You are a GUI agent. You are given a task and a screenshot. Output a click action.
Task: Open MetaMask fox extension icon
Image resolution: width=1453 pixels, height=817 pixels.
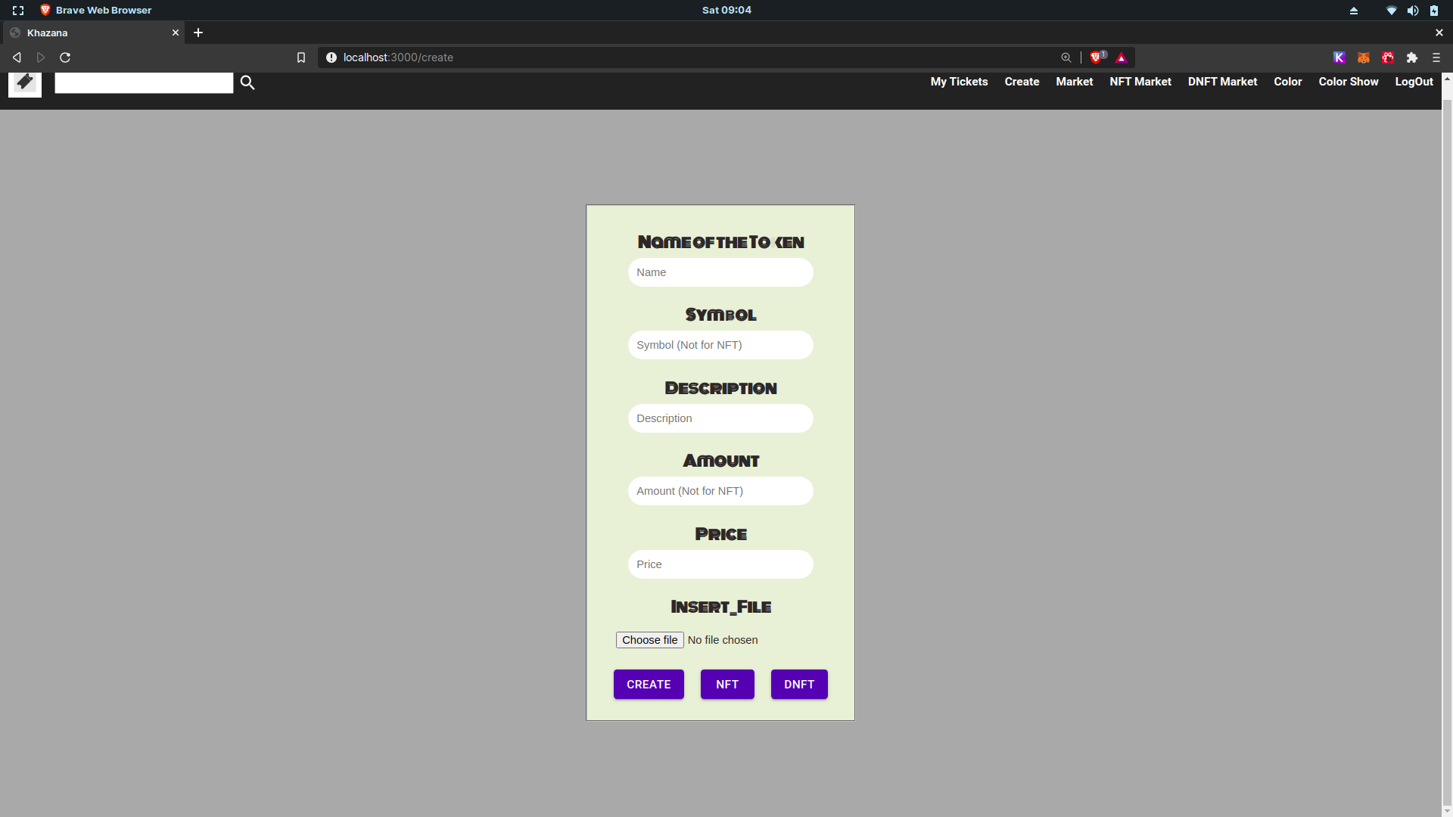[x=1364, y=57]
